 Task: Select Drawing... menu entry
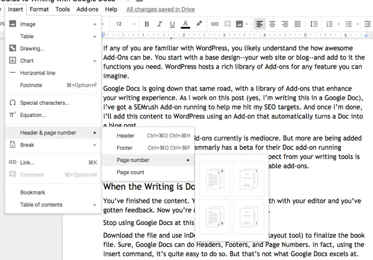(53, 49)
